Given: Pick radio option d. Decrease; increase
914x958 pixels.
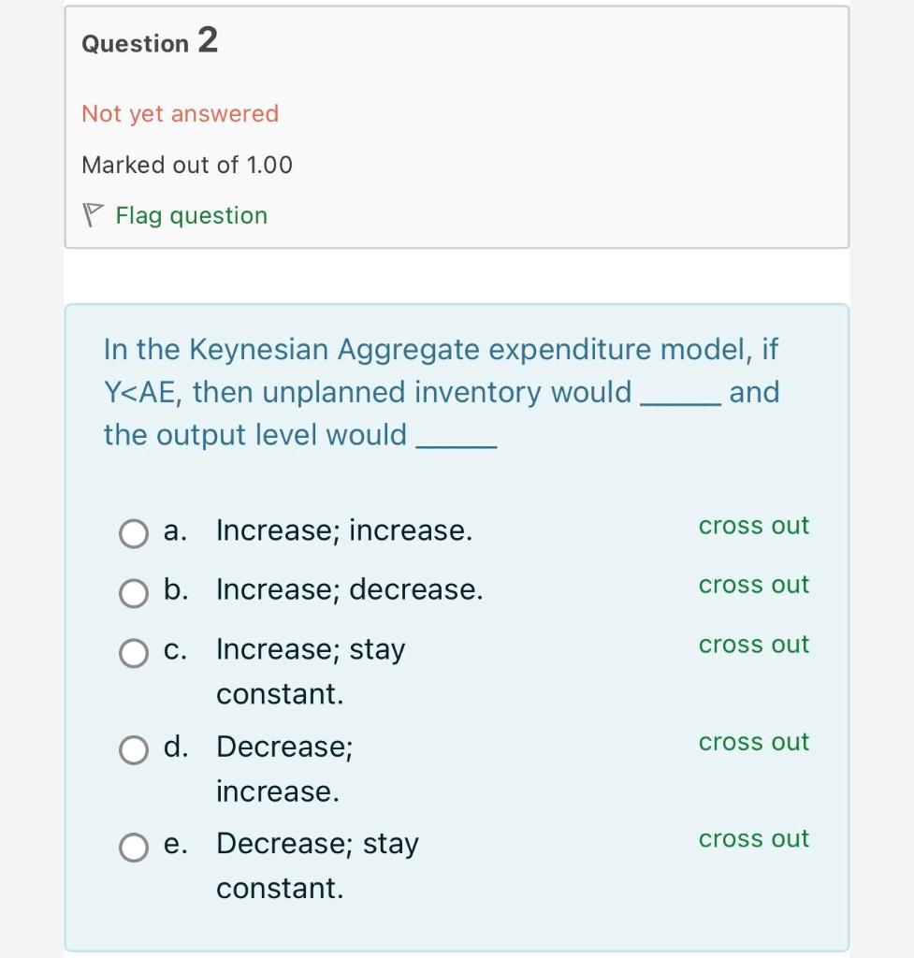Looking at the screenshot, I should [134, 750].
